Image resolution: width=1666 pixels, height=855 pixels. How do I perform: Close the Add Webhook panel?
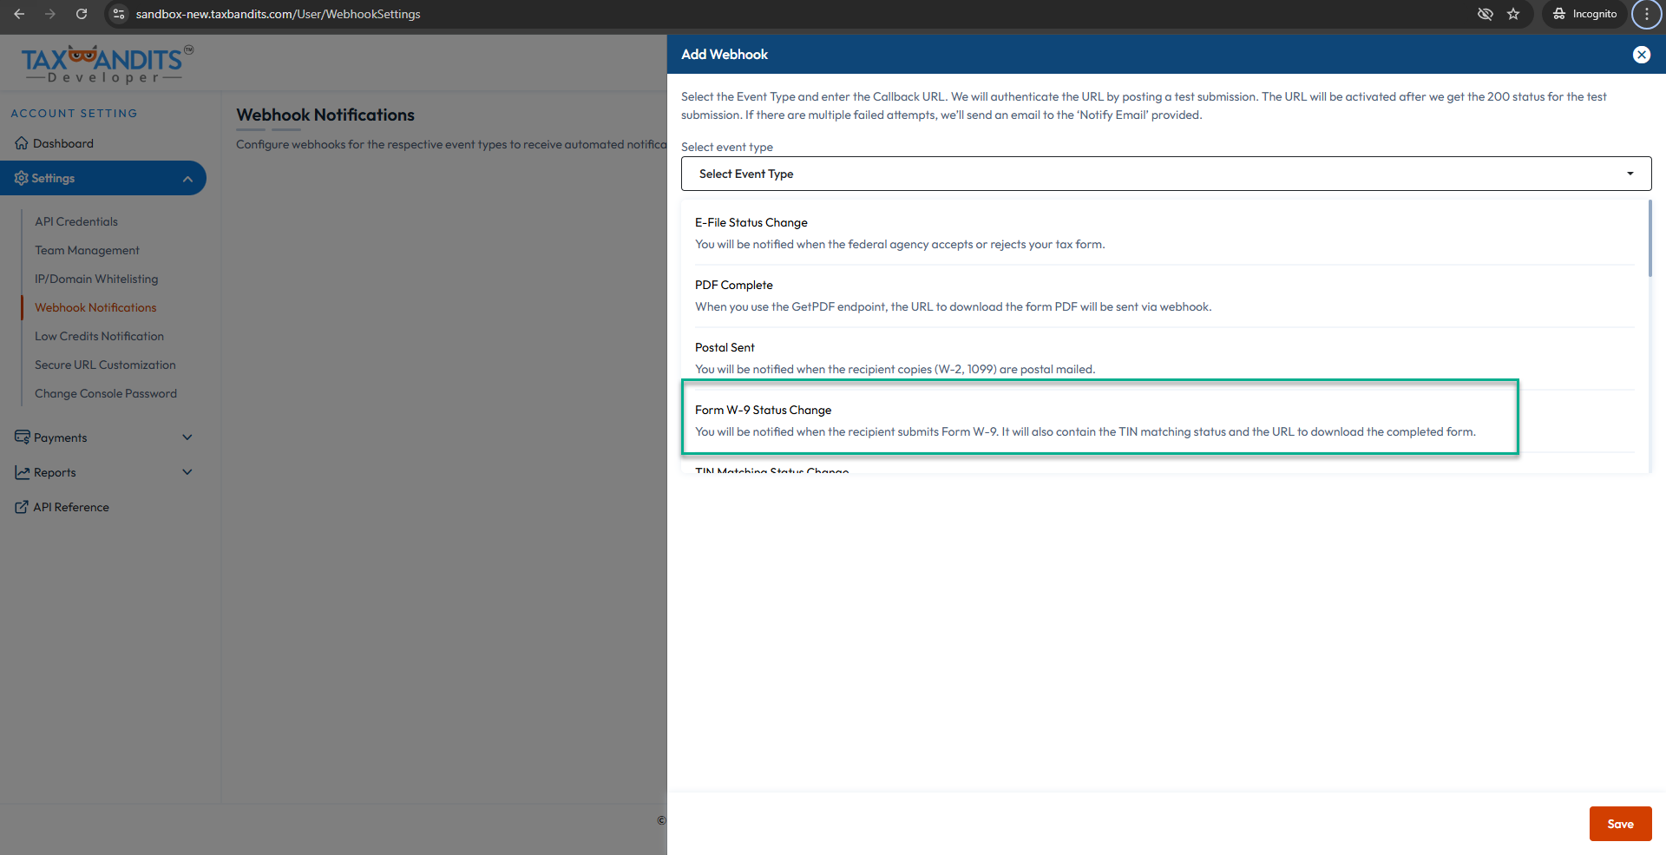pyautogui.click(x=1641, y=55)
